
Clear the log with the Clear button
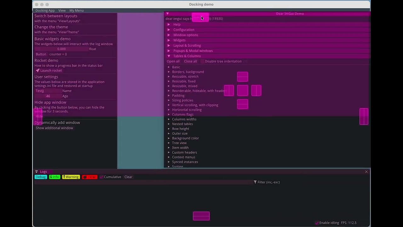(x=128, y=177)
